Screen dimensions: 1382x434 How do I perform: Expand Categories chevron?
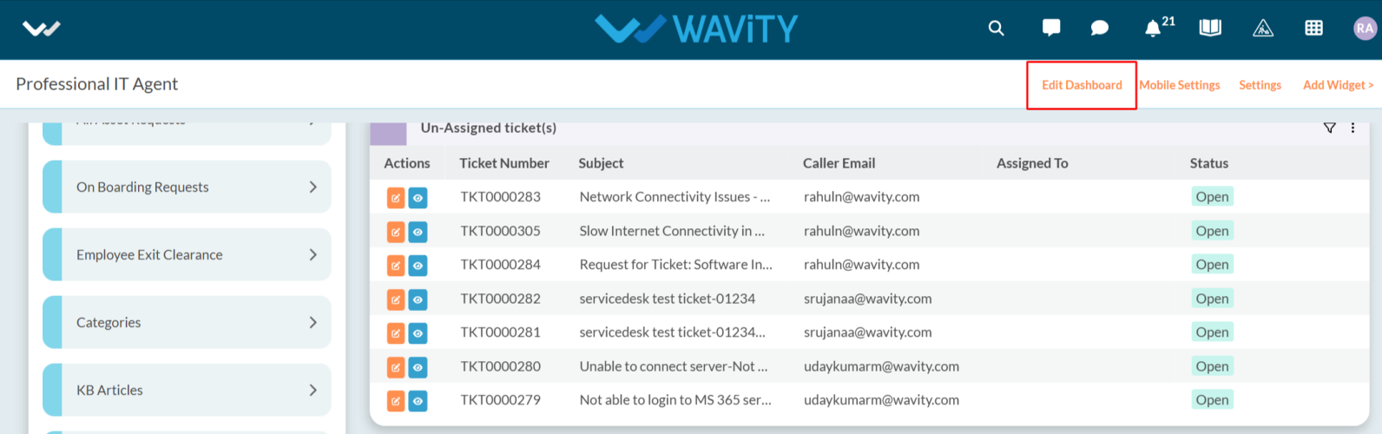pyautogui.click(x=313, y=322)
